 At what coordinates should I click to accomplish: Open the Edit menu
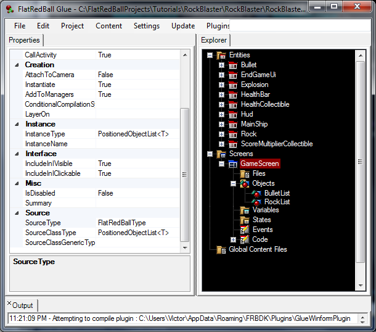click(x=43, y=26)
